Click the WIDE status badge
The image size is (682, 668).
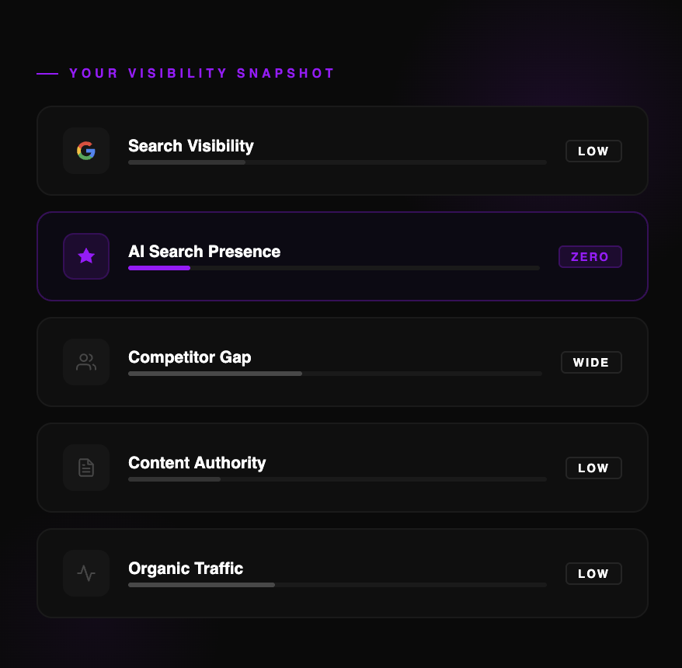(591, 363)
